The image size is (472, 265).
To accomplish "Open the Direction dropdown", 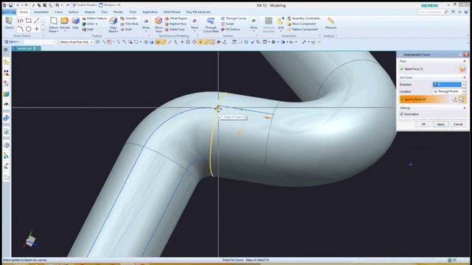I will [449, 85].
